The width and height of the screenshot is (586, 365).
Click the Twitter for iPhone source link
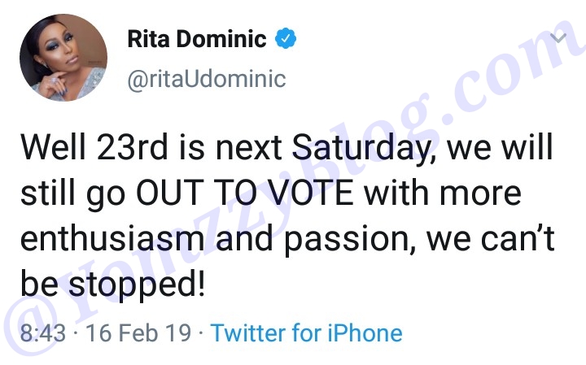click(x=306, y=332)
